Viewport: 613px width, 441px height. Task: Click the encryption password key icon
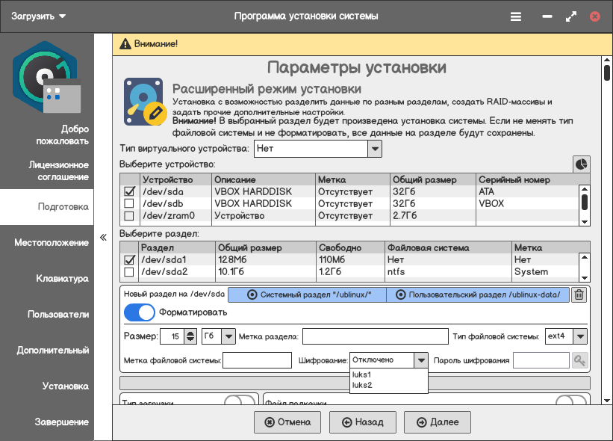pyautogui.click(x=579, y=360)
